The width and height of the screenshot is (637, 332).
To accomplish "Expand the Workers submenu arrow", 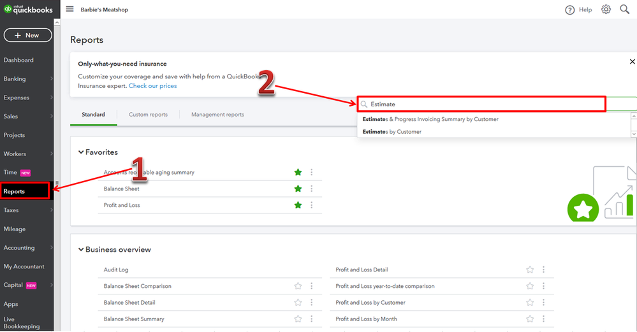I will click(x=51, y=154).
